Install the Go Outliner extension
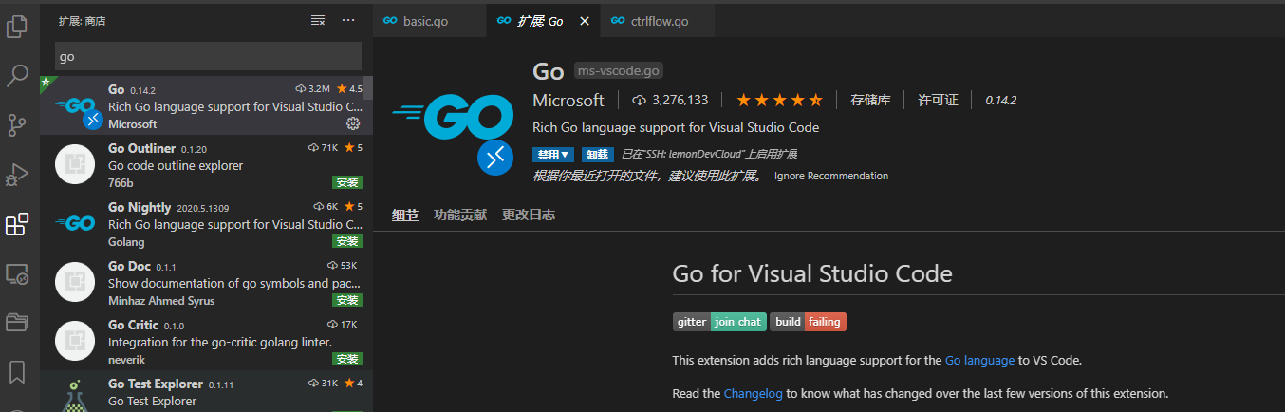This screenshot has height=412, width=1285. [346, 182]
